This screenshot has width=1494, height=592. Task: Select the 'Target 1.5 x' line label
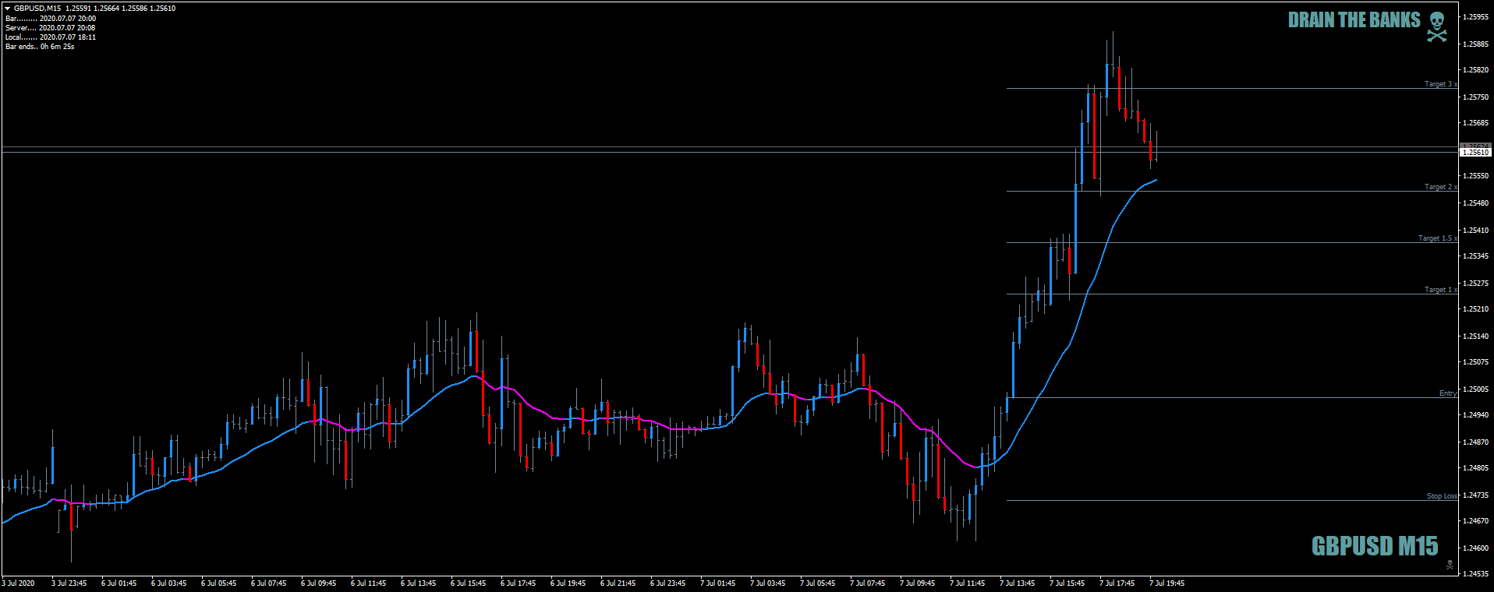pos(1438,238)
